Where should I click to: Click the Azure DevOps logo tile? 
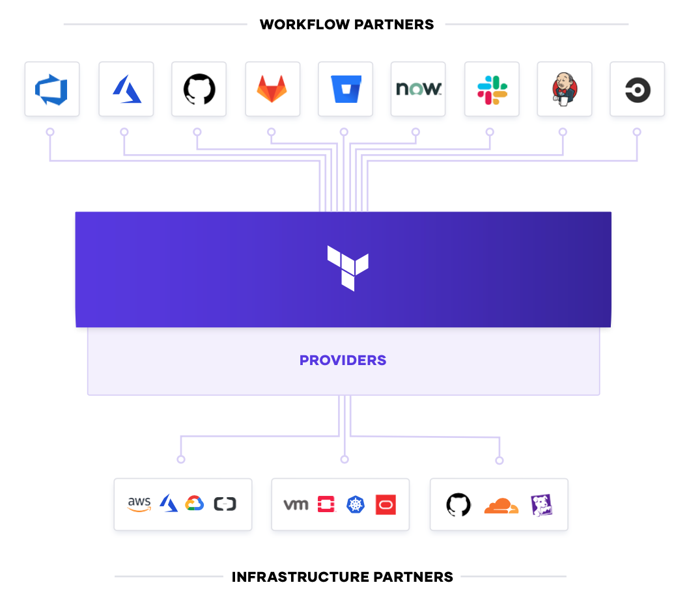pos(52,89)
